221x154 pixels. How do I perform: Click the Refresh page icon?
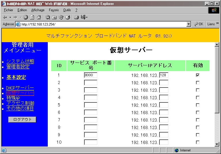click(x=32, y=17)
